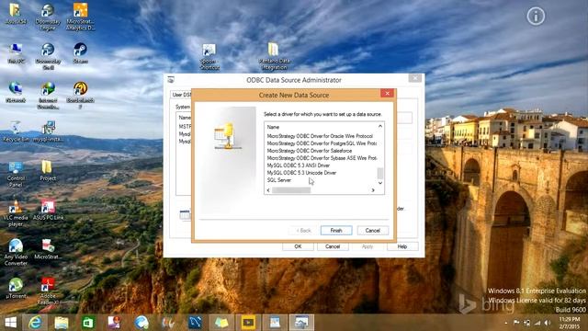The height and width of the screenshot is (331, 588).
Task: Launch Adobe Reader XI shortcut
Action: pyautogui.click(x=48, y=291)
